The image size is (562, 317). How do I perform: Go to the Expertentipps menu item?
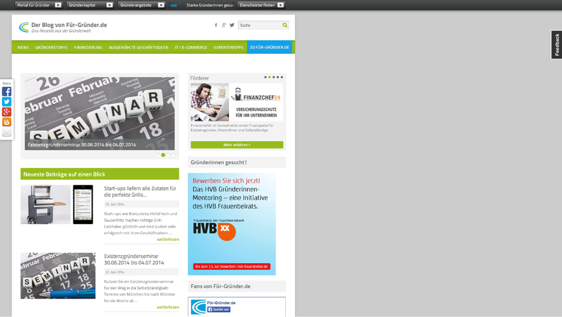228,47
